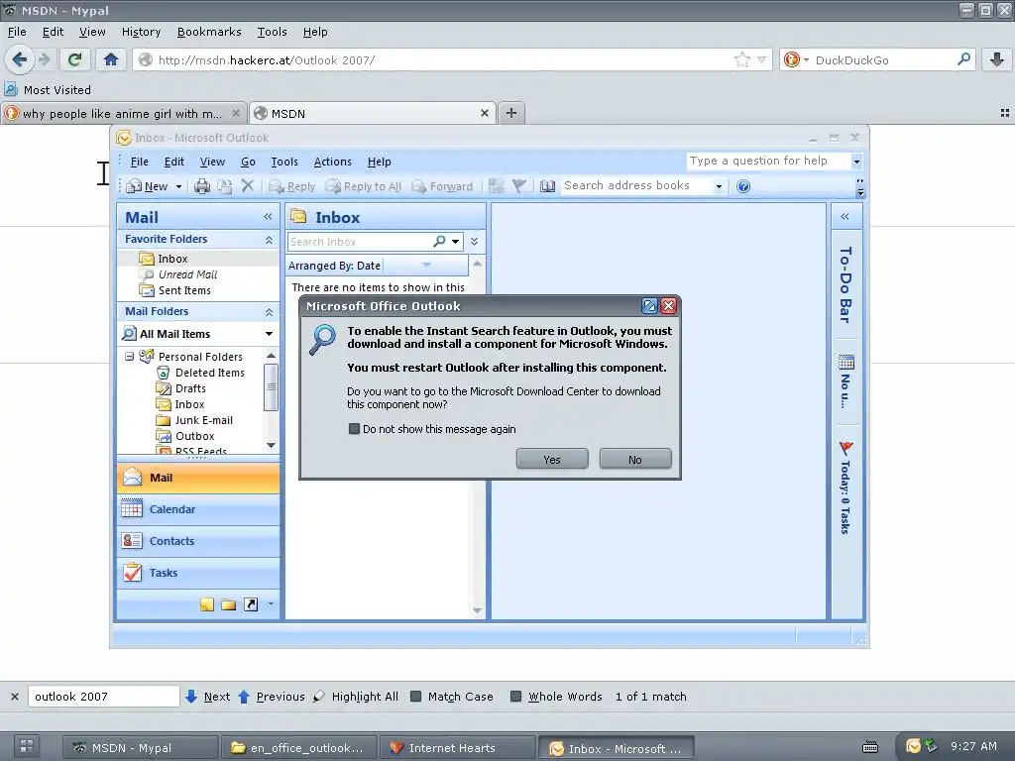Open the Folder List icon at bottom

coord(229,604)
